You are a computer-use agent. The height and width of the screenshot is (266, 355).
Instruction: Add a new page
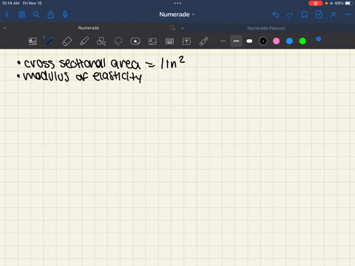[x=319, y=15]
